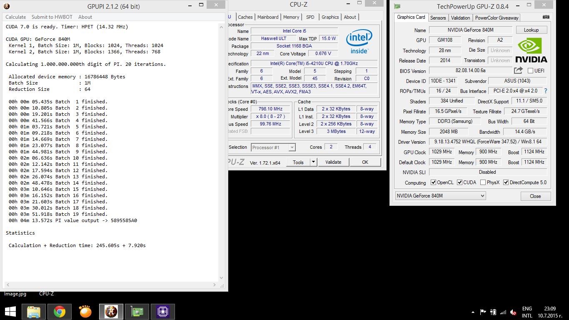The image size is (569, 320).
Task: Click the Intel inside logo in CPU-Z
Action: (x=359, y=42)
